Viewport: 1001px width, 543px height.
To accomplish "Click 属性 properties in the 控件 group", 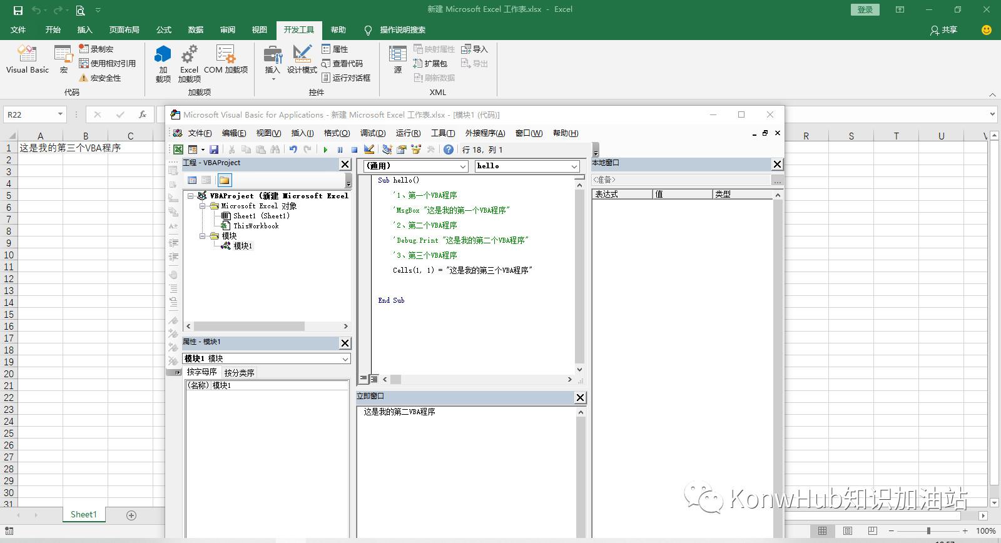I will click(x=335, y=49).
